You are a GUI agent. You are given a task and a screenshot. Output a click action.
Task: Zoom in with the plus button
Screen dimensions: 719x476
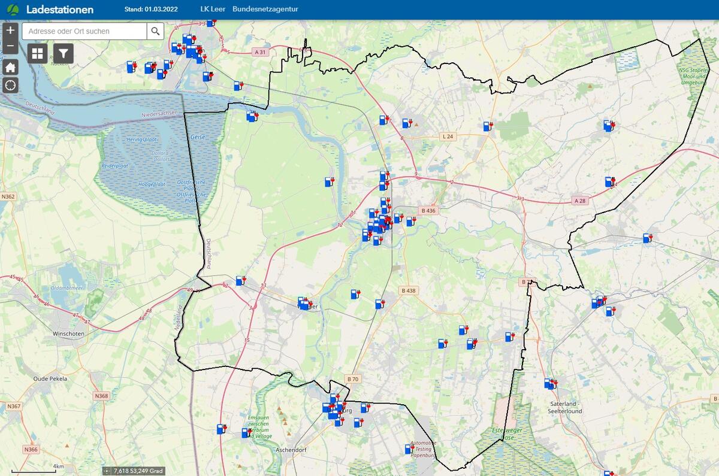pos(10,30)
